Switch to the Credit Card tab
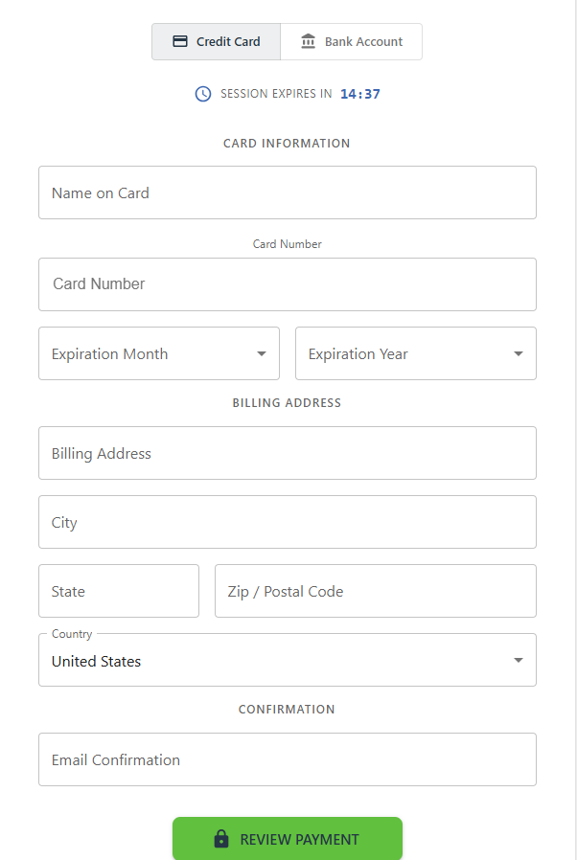577x860 pixels. pos(217,42)
